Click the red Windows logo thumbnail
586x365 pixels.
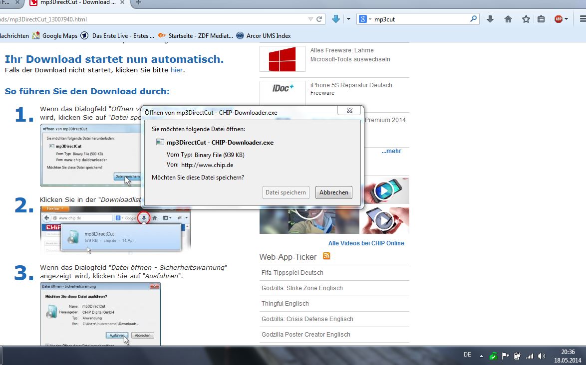282,59
